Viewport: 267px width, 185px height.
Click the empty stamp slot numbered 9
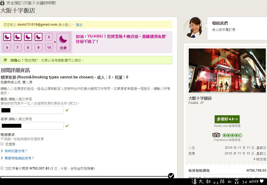(38, 47)
